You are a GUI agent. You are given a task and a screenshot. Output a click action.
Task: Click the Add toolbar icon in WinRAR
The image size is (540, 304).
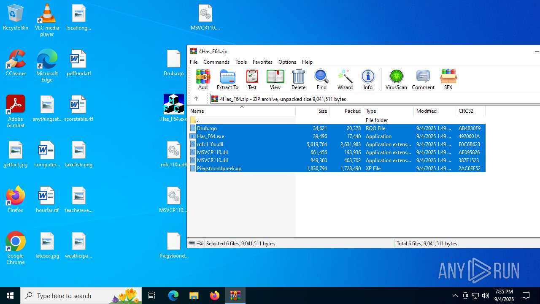point(203,79)
